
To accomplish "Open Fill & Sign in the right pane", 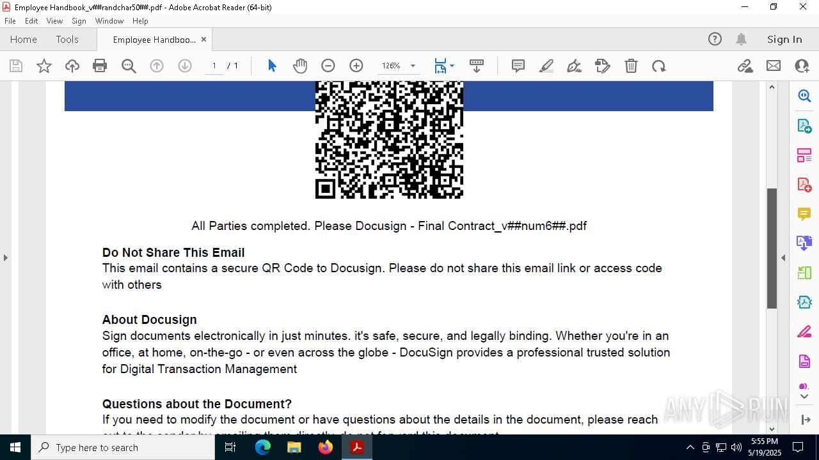I will 804,332.
